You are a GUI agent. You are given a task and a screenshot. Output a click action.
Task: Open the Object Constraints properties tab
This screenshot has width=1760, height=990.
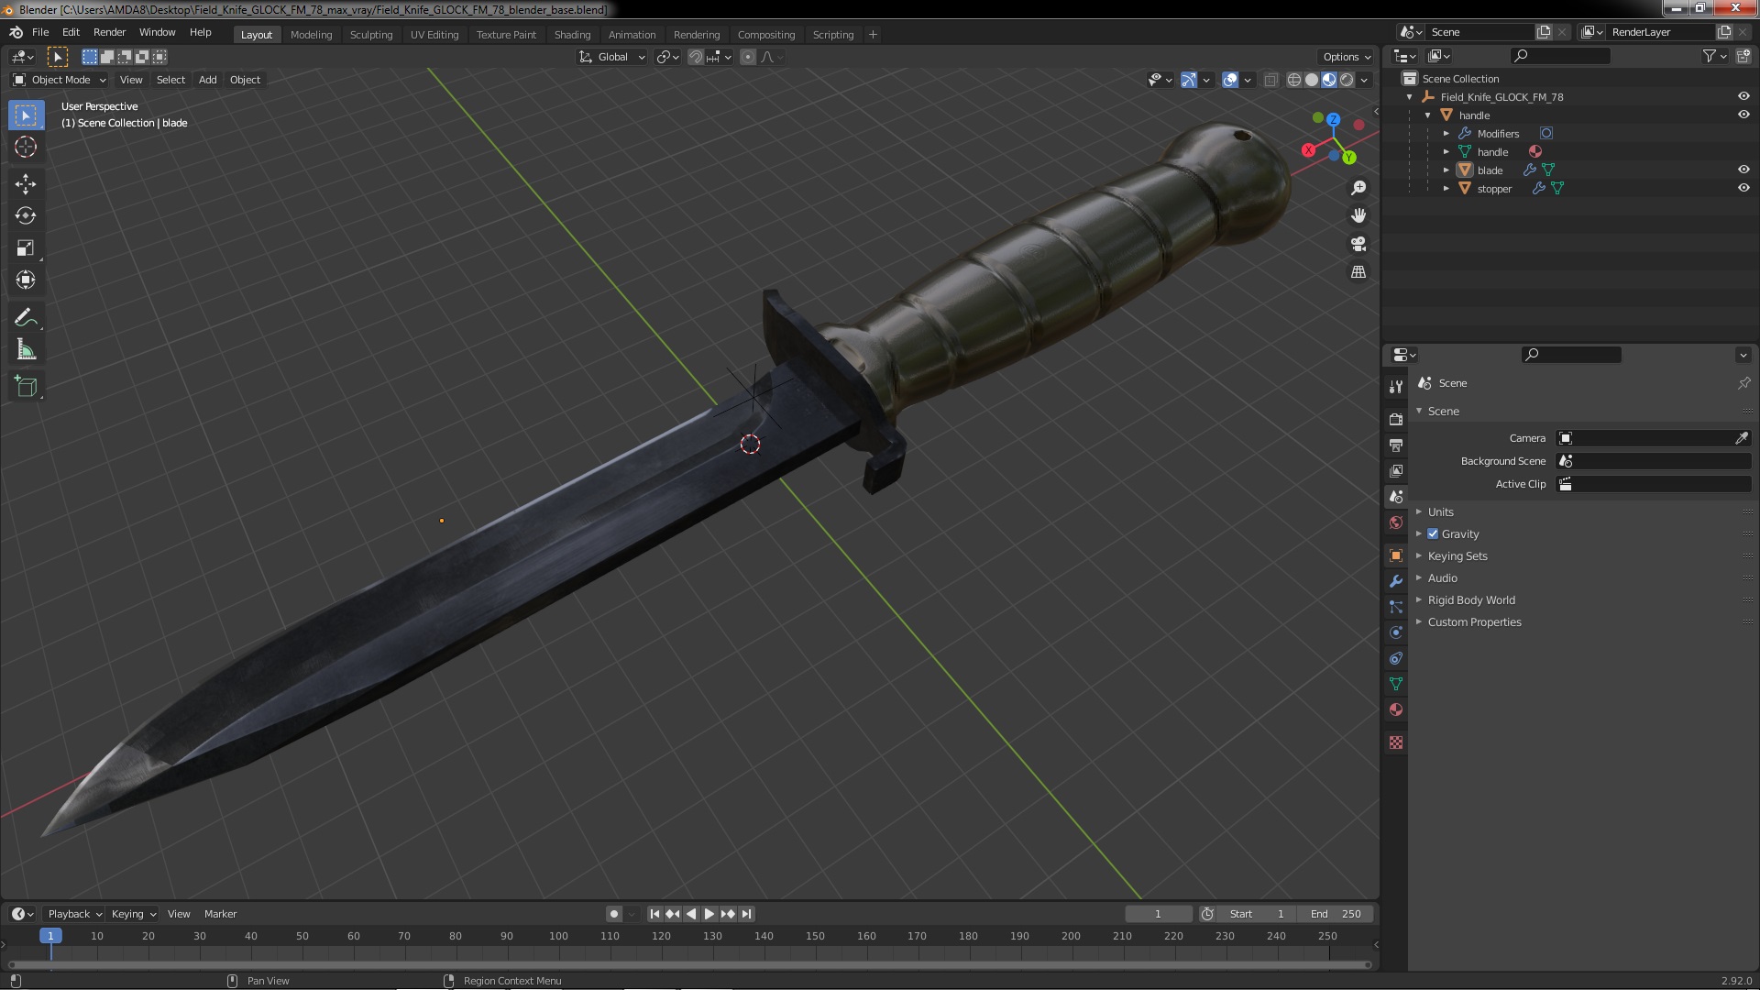pyautogui.click(x=1396, y=658)
